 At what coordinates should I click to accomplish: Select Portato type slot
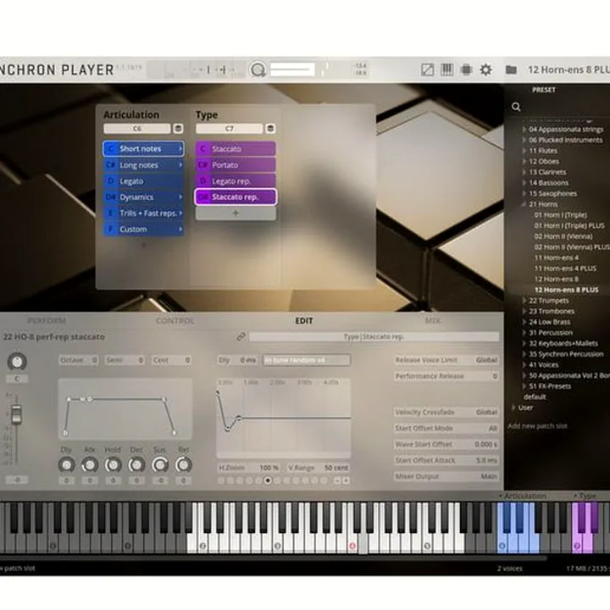pyautogui.click(x=236, y=165)
